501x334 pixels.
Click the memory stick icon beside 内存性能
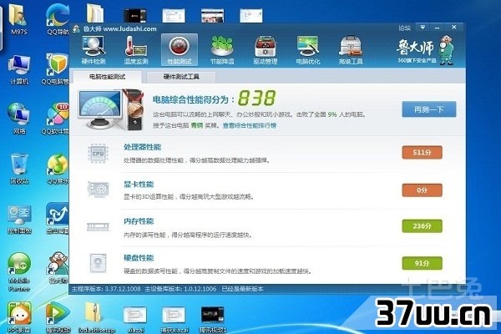[98, 226]
